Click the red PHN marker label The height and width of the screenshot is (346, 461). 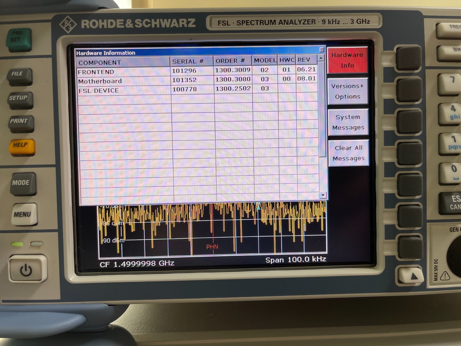[x=212, y=247]
